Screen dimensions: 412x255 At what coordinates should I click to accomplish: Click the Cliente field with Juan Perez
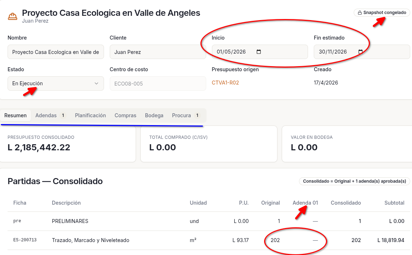[158, 52]
